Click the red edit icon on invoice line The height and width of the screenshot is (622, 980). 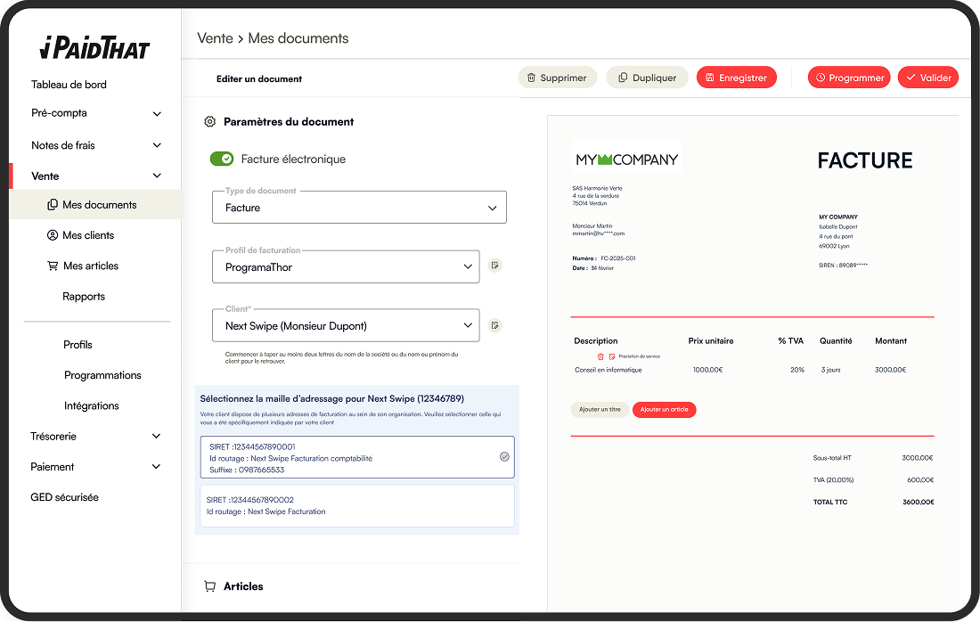coord(612,356)
